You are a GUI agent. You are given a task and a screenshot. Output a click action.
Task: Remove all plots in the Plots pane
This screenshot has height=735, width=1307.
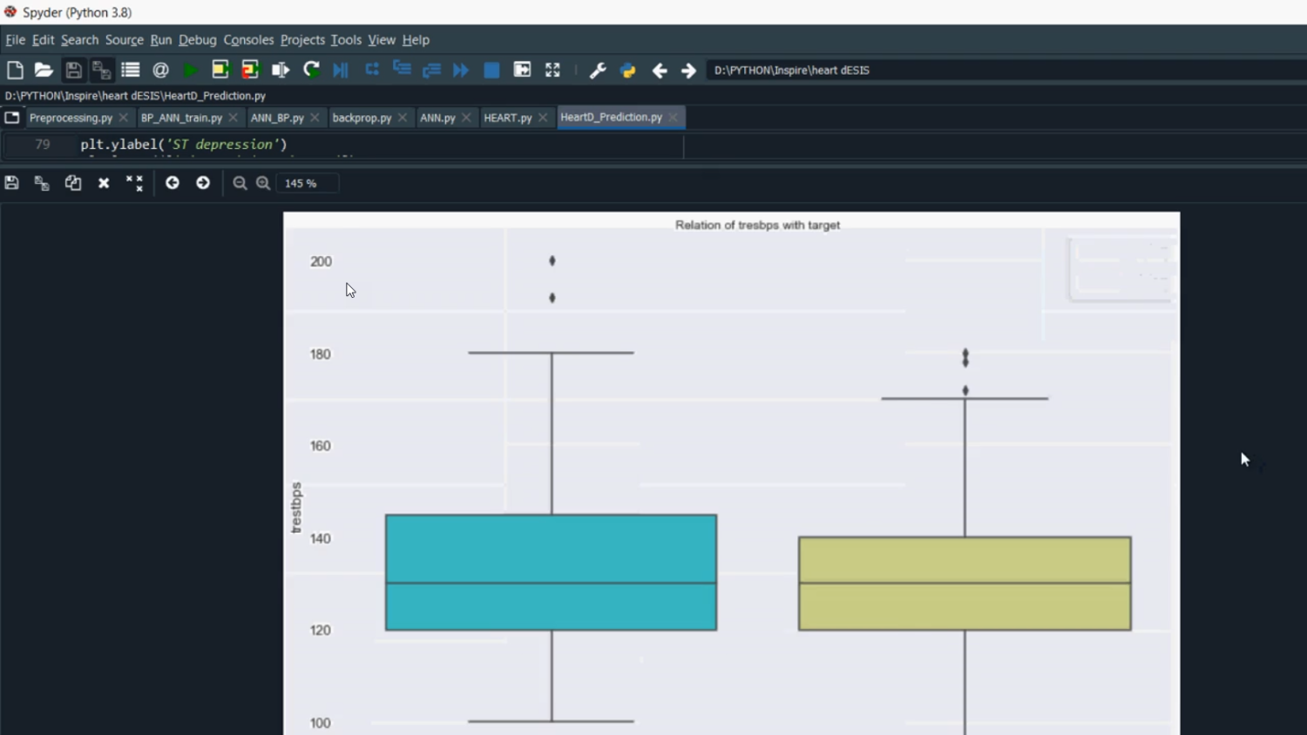[134, 183]
